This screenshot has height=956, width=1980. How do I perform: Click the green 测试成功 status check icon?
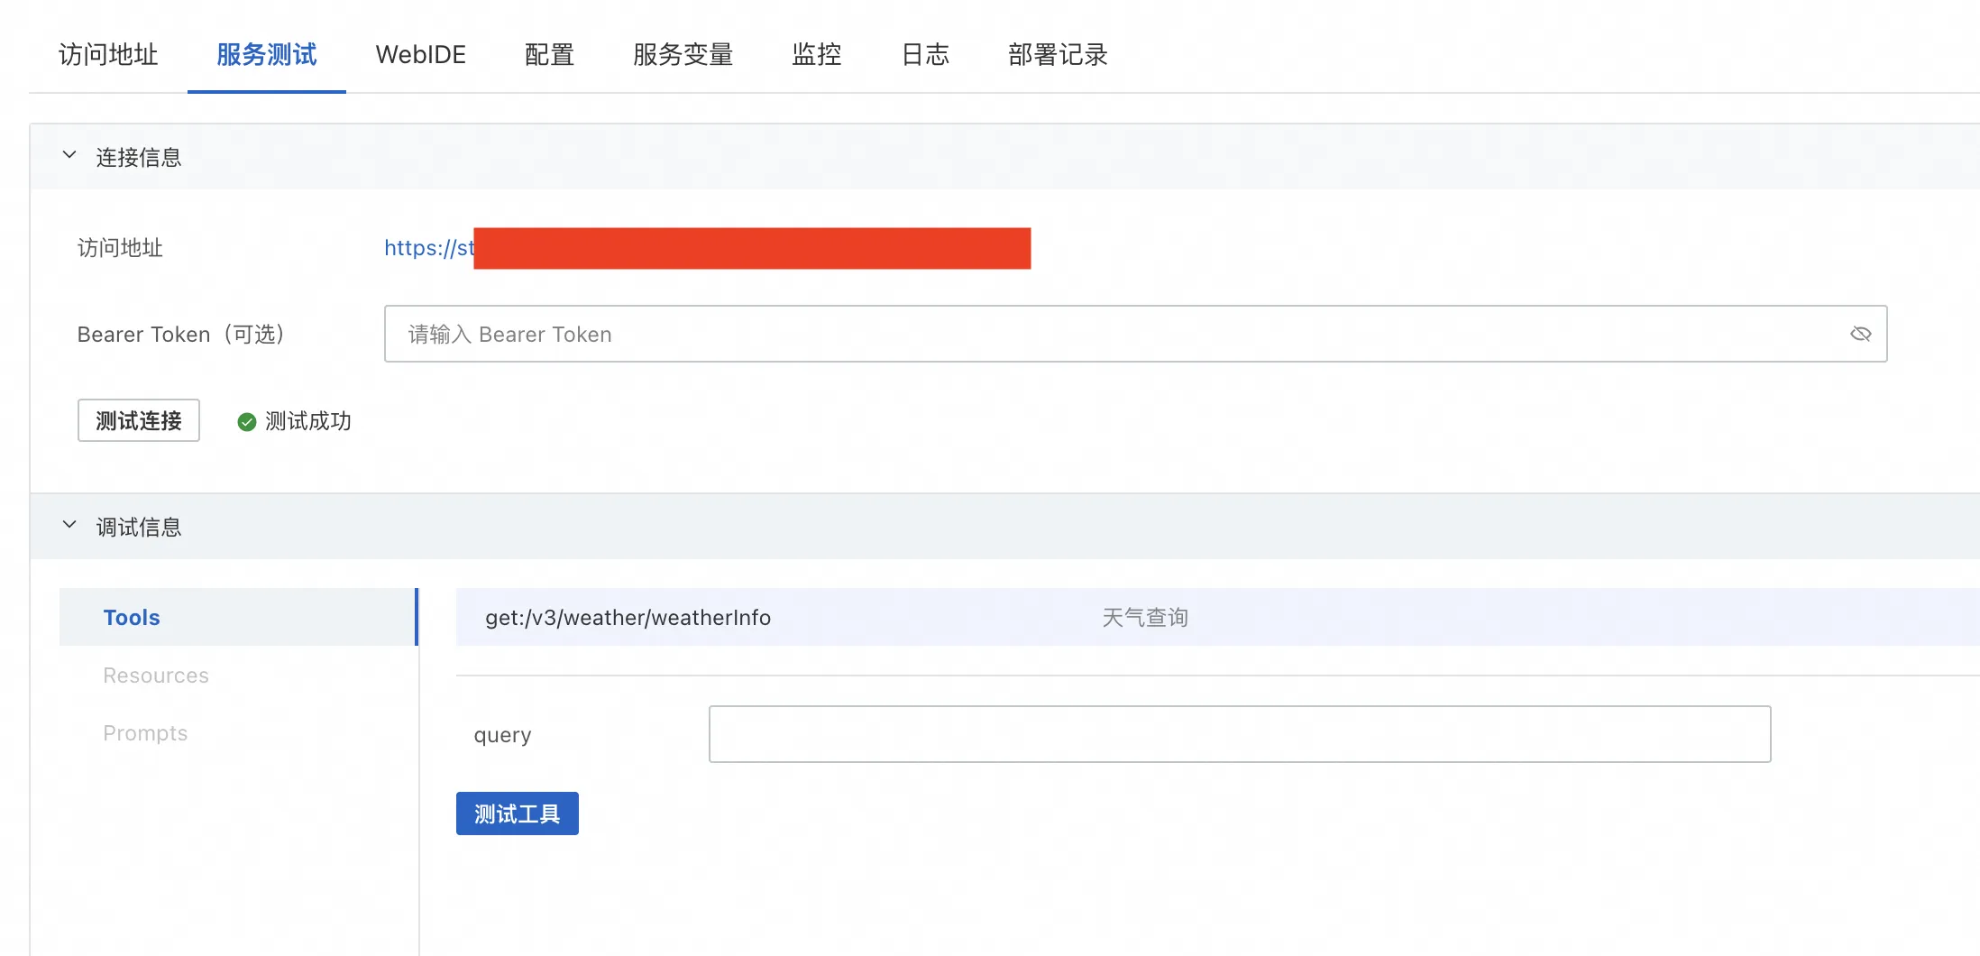(x=246, y=420)
